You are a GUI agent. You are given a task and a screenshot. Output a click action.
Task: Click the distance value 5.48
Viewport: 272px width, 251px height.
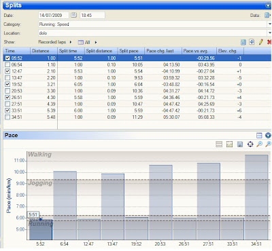51,117
